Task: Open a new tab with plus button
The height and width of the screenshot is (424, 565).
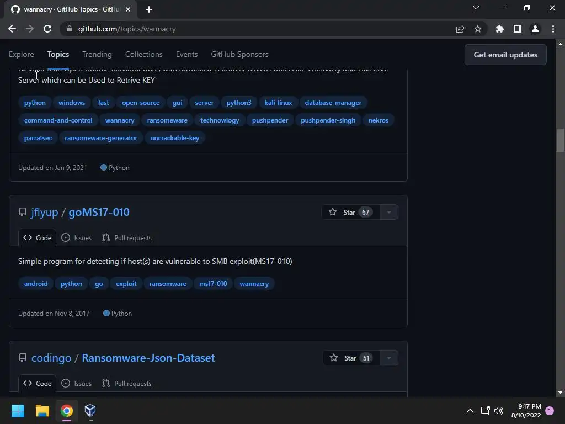Action: pyautogui.click(x=149, y=9)
